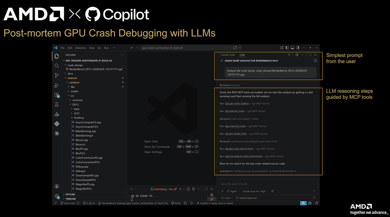Open the Selection menu
Image resolution: width=390 pixels, height=217 pixels.
[x=80, y=48]
